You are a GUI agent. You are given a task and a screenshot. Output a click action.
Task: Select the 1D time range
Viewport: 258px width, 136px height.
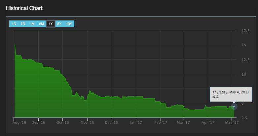pyautogui.click(x=14, y=24)
